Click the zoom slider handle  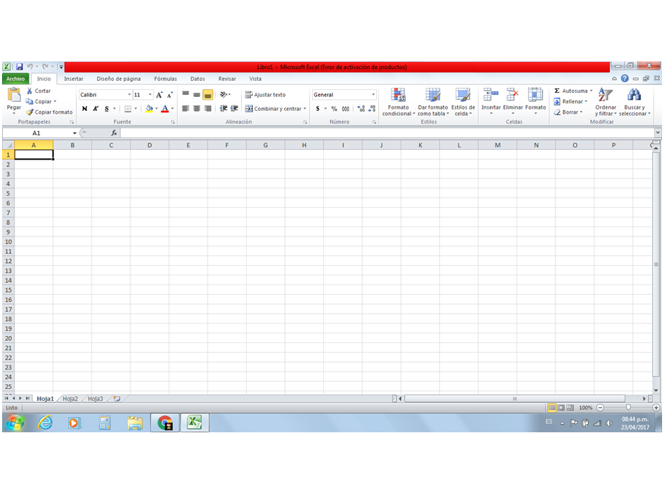tap(628, 408)
